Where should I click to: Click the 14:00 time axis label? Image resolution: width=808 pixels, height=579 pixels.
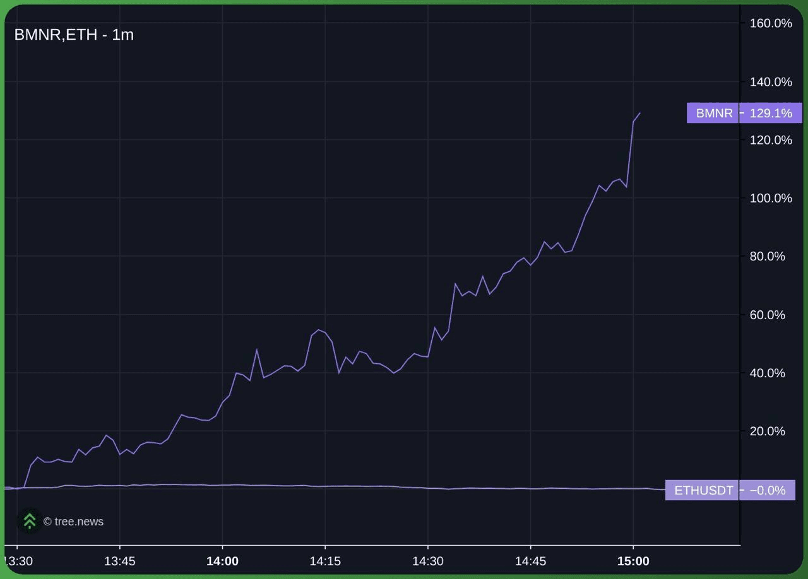[x=222, y=561]
